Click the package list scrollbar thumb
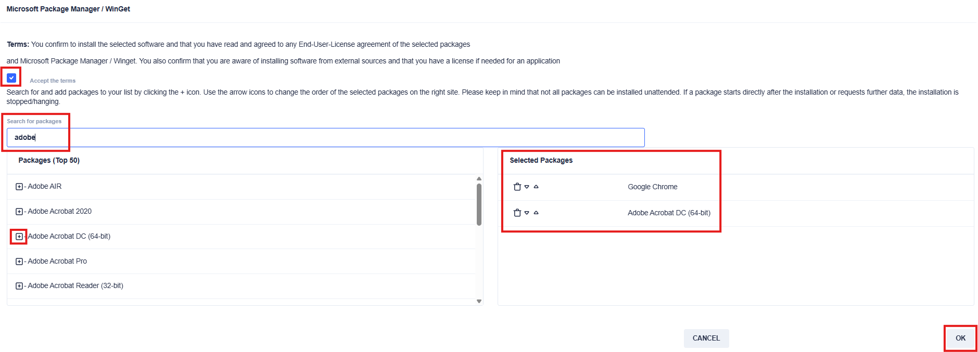 (479, 204)
